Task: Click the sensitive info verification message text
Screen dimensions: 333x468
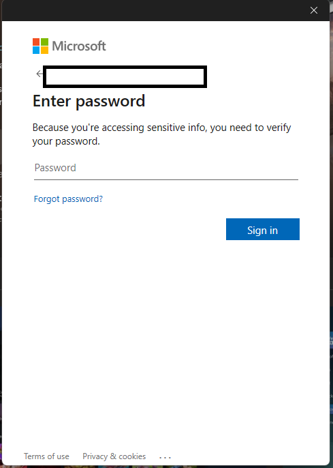Action: coord(162,134)
